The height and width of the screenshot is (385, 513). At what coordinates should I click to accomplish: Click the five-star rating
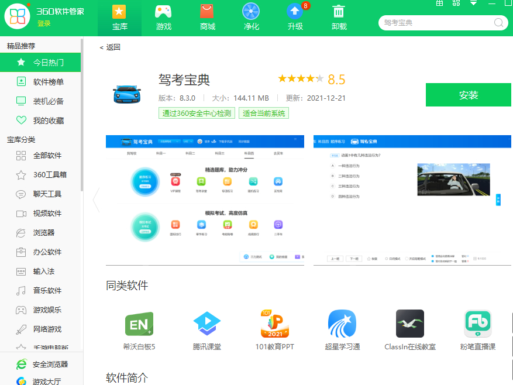[301, 78]
